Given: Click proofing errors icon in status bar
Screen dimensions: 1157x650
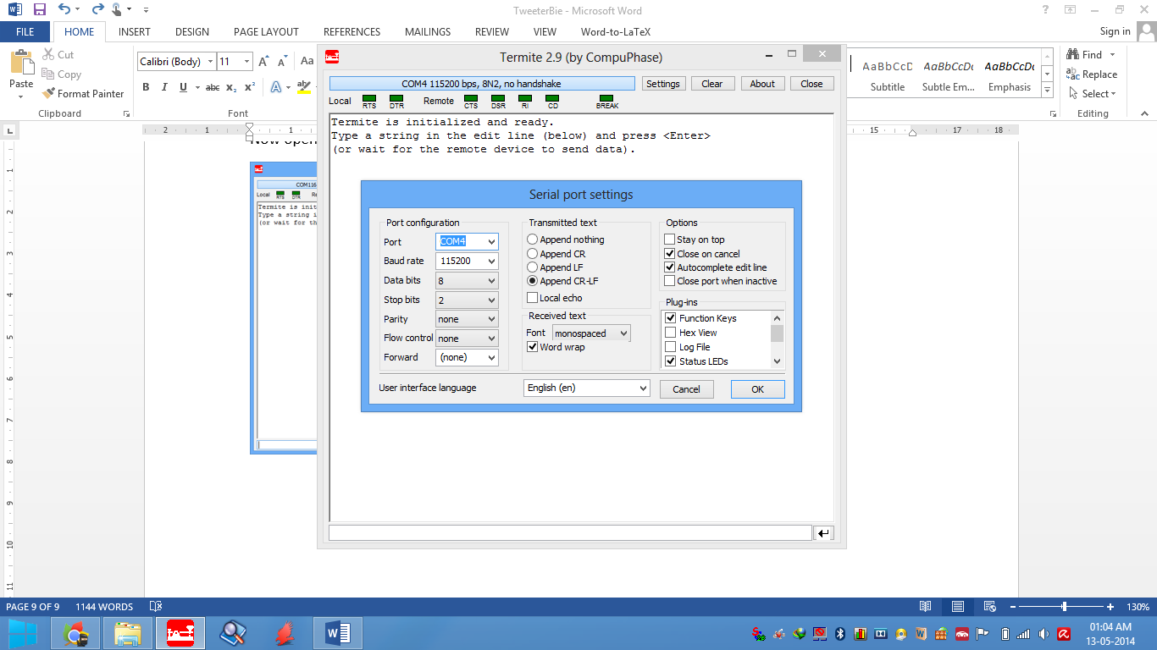Looking at the screenshot, I should [x=156, y=607].
